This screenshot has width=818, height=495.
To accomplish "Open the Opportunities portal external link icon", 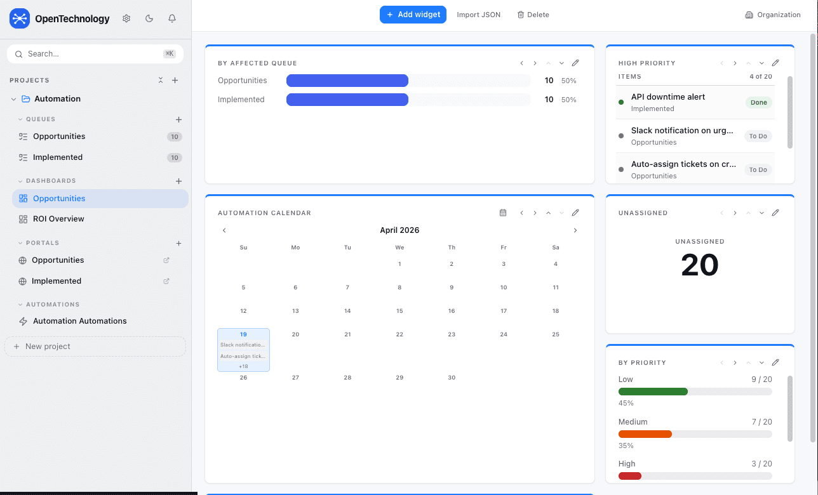I will (x=166, y=260).
